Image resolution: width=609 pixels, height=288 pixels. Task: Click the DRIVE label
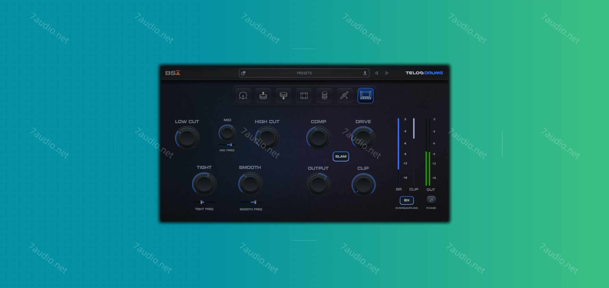point(363,122)
